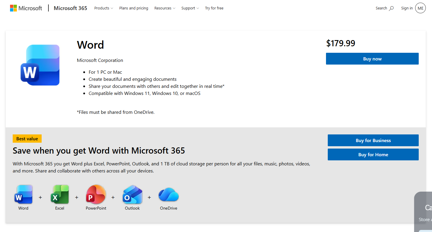The height and width of the screenshot is (232, 432).
Task: Click the Buy for Home button
Action: coord(373,154)
